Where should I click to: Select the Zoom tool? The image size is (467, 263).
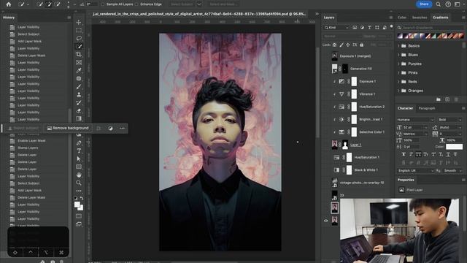click(79, 183)
